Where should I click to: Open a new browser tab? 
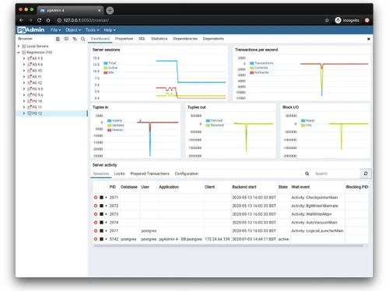(x=110, y=10)
